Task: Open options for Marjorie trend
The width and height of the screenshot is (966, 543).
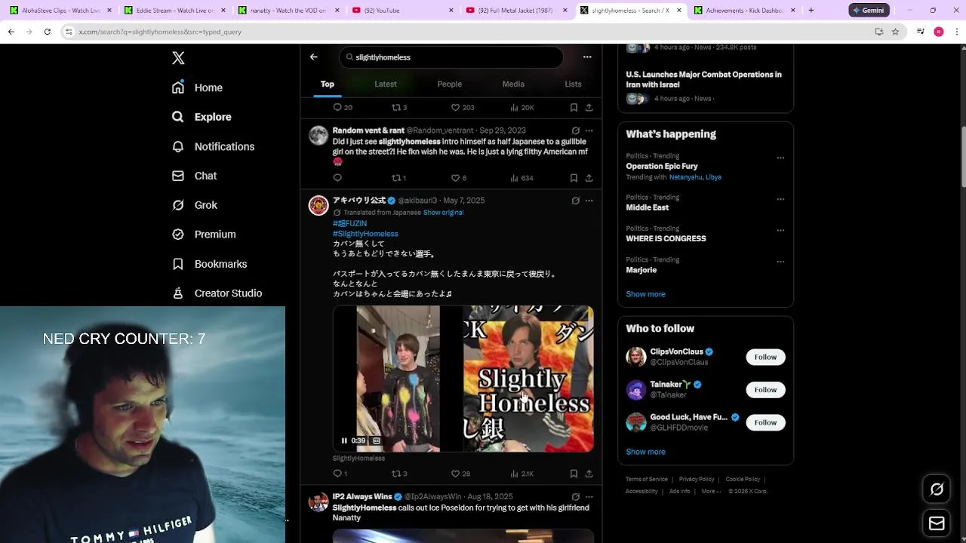Action: point(780,262)
